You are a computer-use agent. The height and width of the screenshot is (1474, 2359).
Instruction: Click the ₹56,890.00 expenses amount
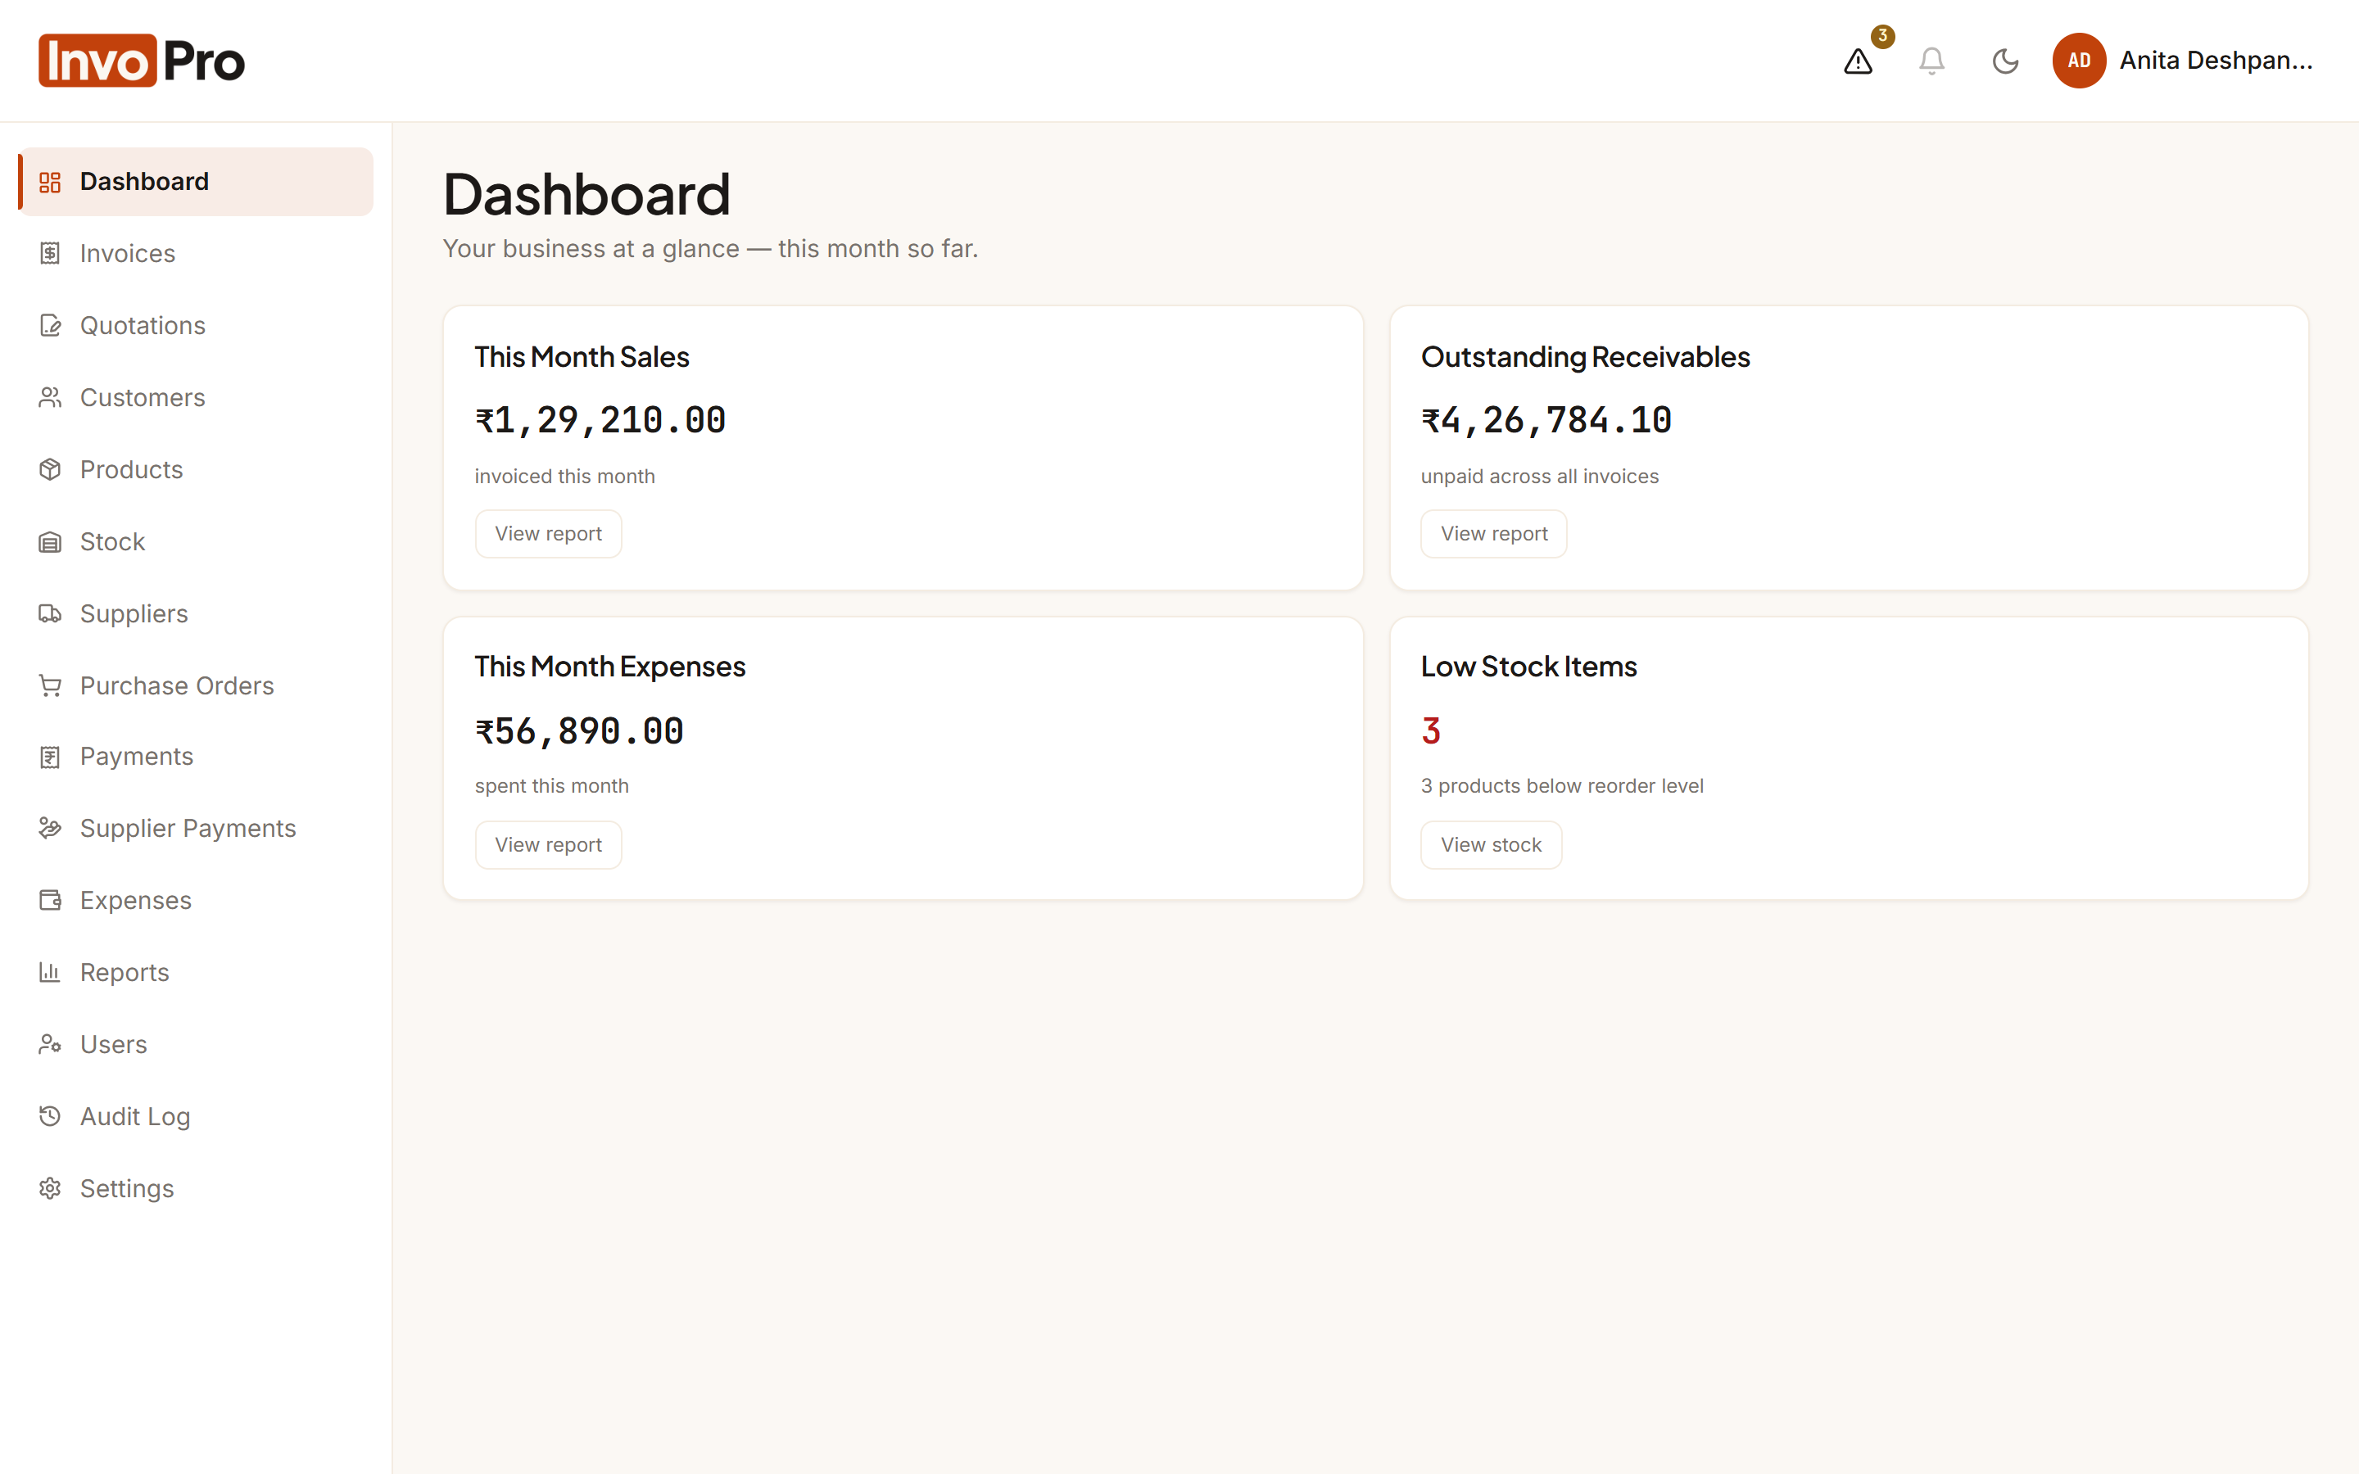tap(579, 731)
